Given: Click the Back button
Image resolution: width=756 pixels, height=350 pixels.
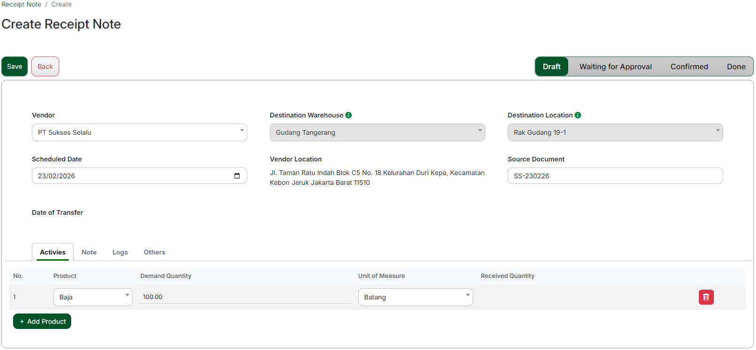Looking at the screenshot, I should point(45,66).
